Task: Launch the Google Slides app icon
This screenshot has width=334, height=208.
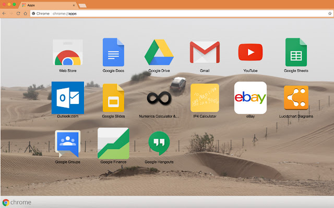Action: click(x=113, y=98)
